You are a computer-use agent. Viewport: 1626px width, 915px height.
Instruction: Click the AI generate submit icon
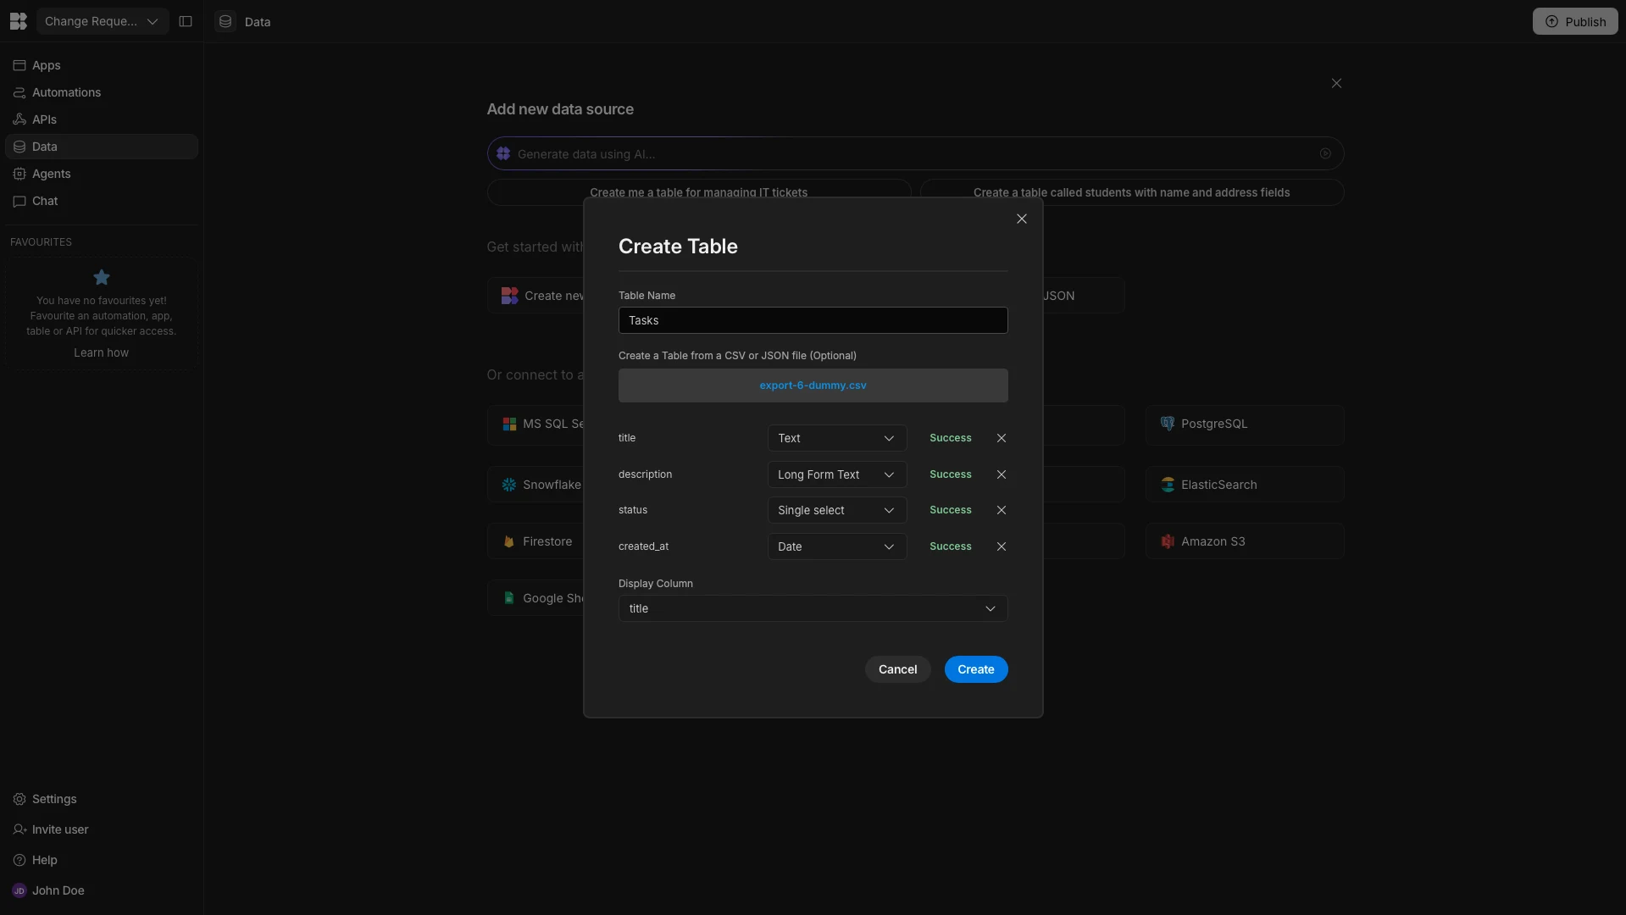pyautogui.click(x=1325, y=154)
